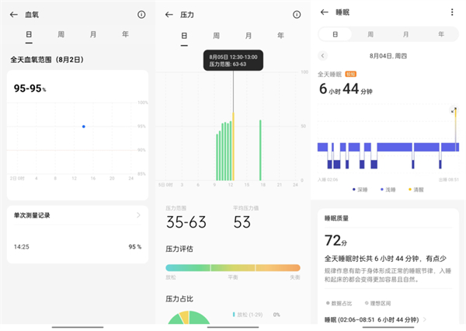Open three-dot menu on 睡眠 screen
This screenshot has width=466, height=331.
click(452, 12)
